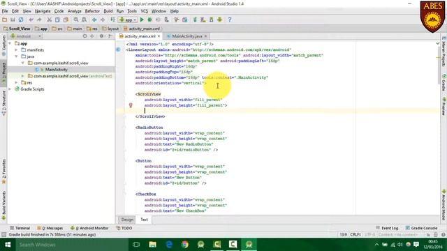Open the Event Log

coord(387,228)
